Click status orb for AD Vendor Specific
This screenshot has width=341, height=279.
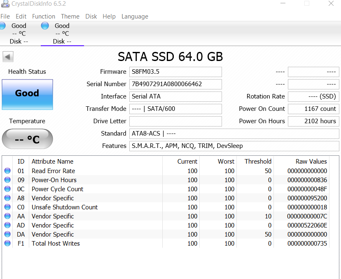point(7,225)
